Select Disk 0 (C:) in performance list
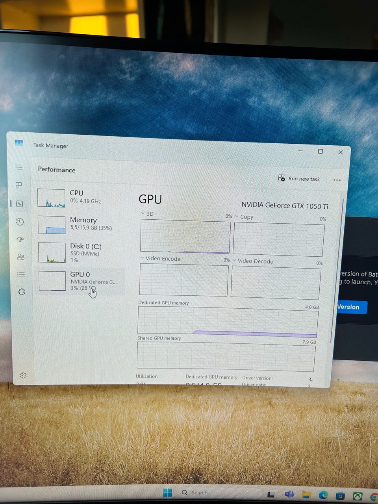This screenshot has width=378, height=504. click(81, 252)
